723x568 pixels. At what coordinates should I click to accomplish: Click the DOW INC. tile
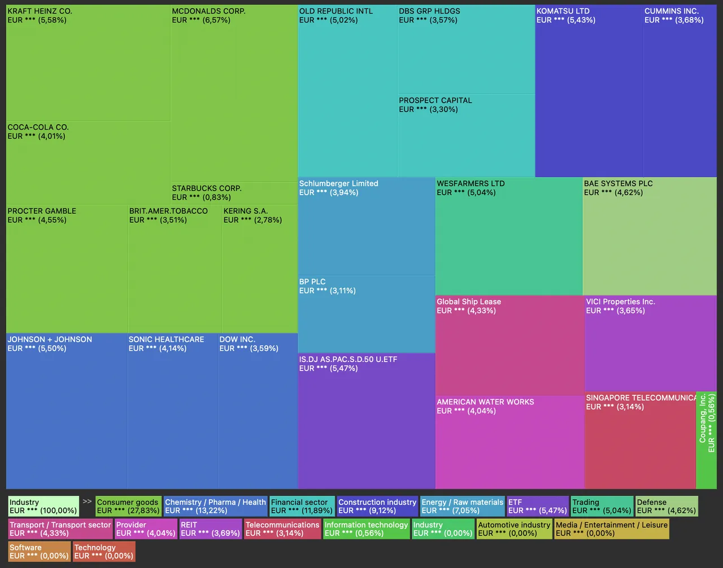click(258, 411)
